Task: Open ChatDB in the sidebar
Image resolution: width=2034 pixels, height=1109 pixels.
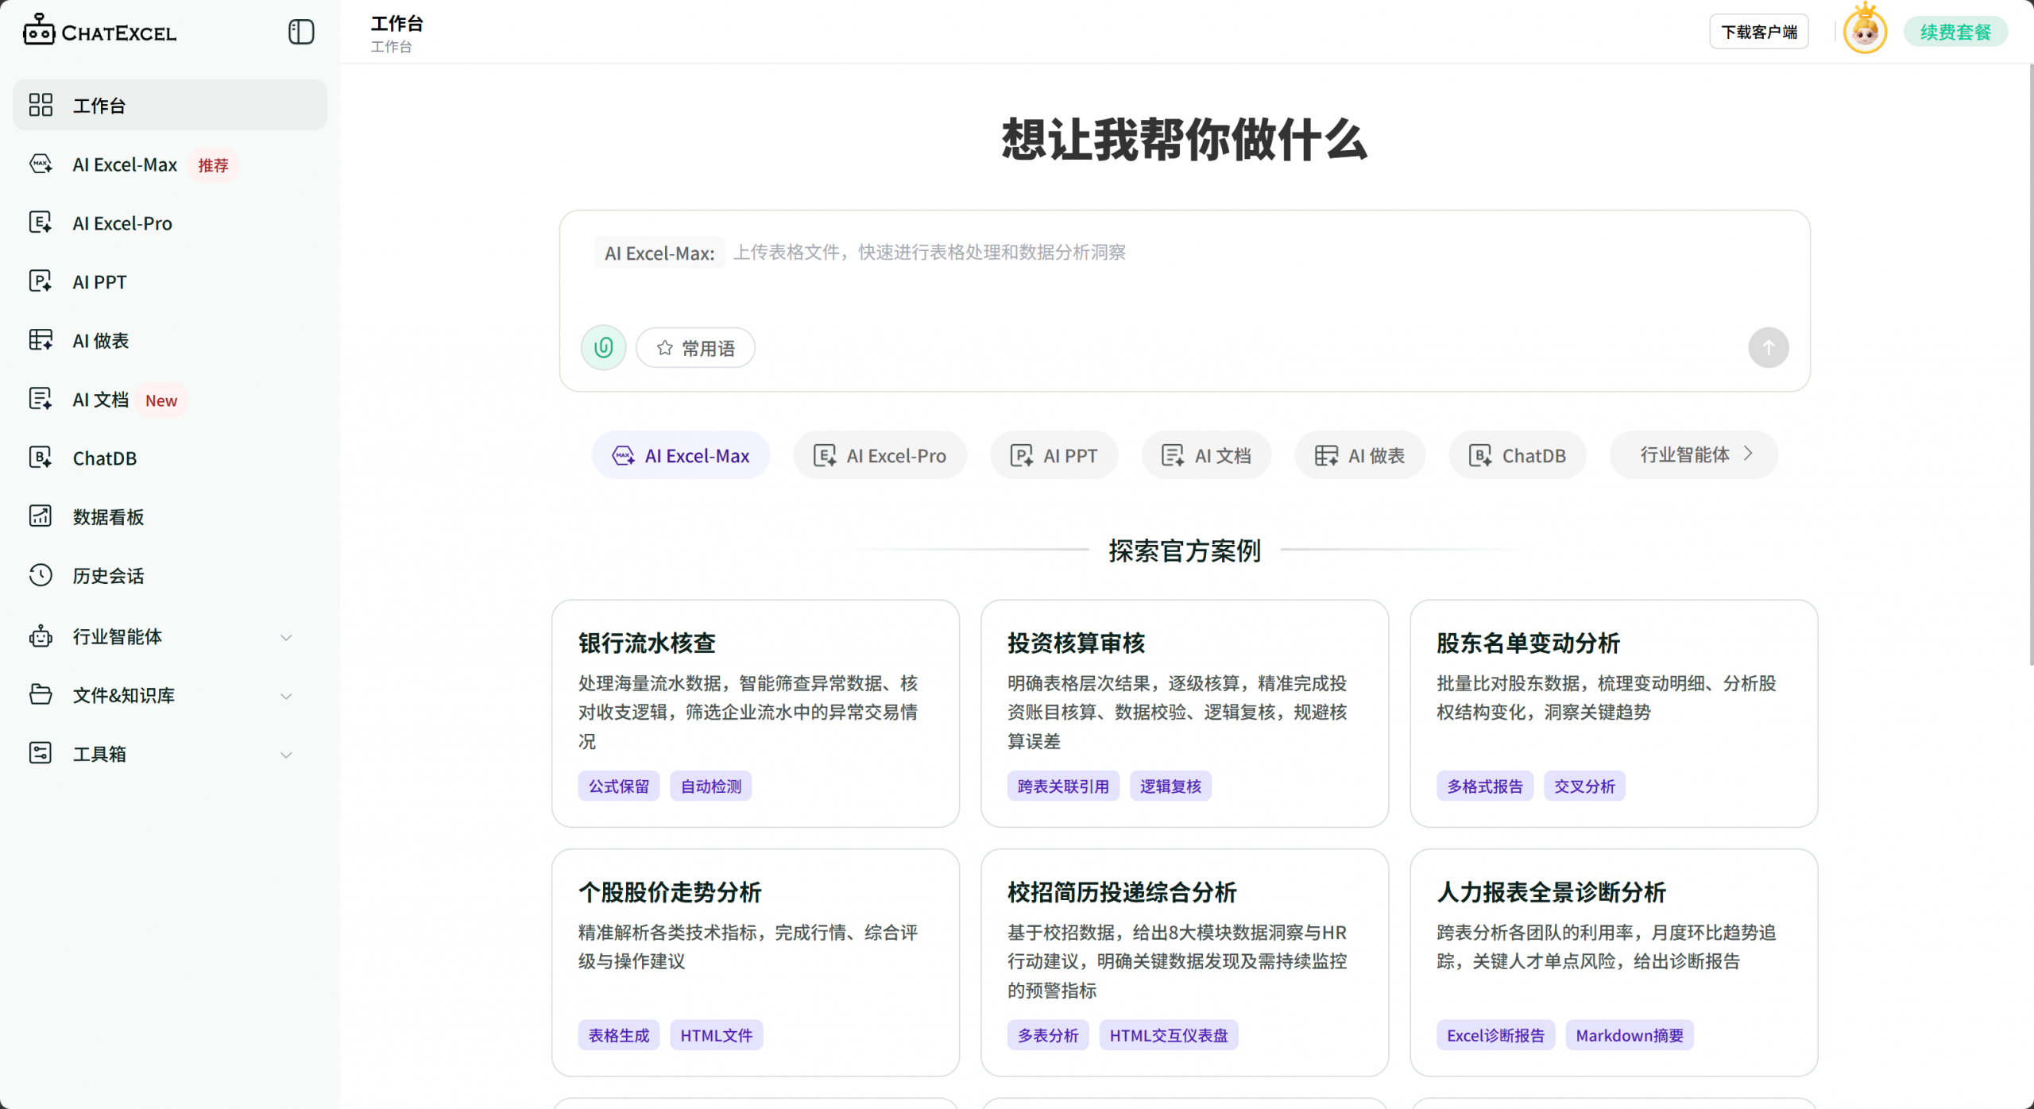Action: tap(169, 458)
